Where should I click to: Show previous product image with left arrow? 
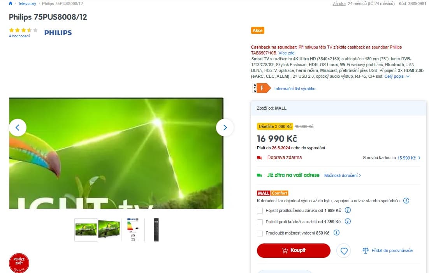click(x=18, y=127)
